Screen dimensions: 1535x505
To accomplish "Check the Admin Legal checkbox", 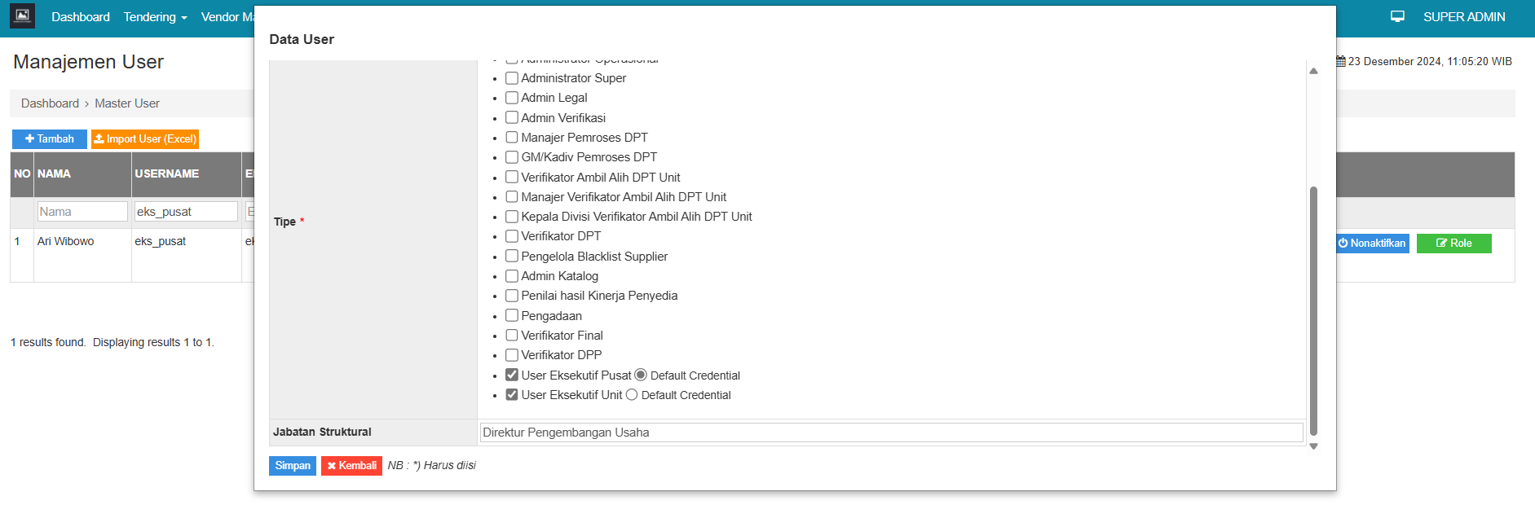I will pyautogui.click(x=512, y=98).
